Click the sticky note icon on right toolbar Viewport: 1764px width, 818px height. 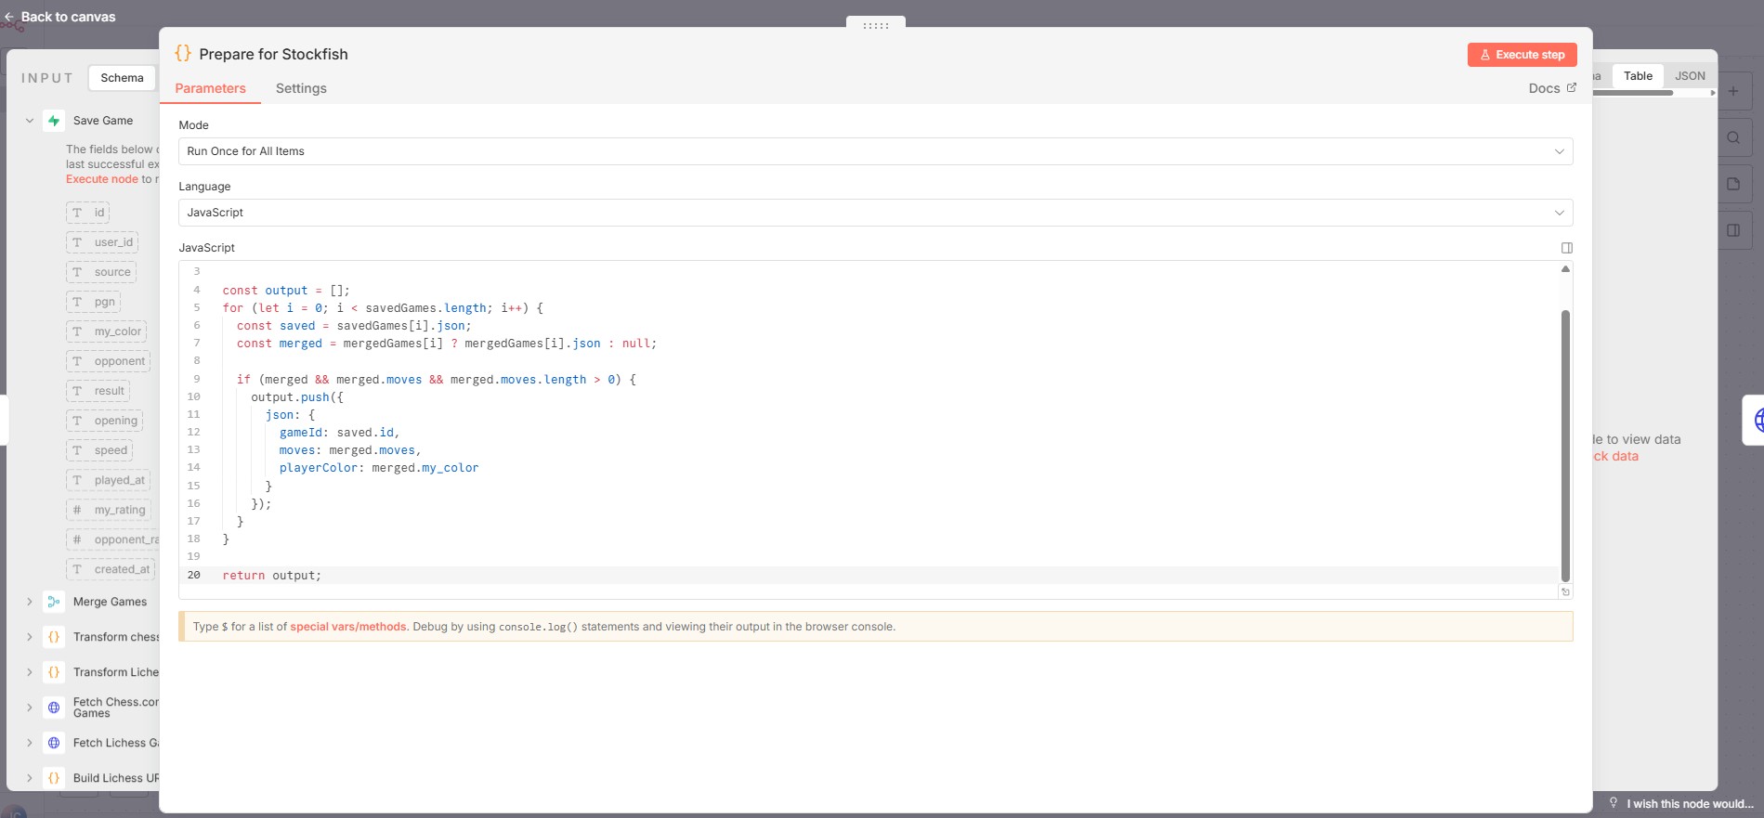point(1733,184)
